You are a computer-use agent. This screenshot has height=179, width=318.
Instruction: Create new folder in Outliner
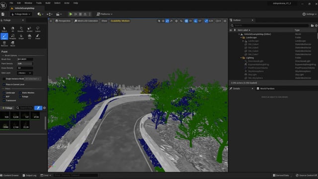312,25
